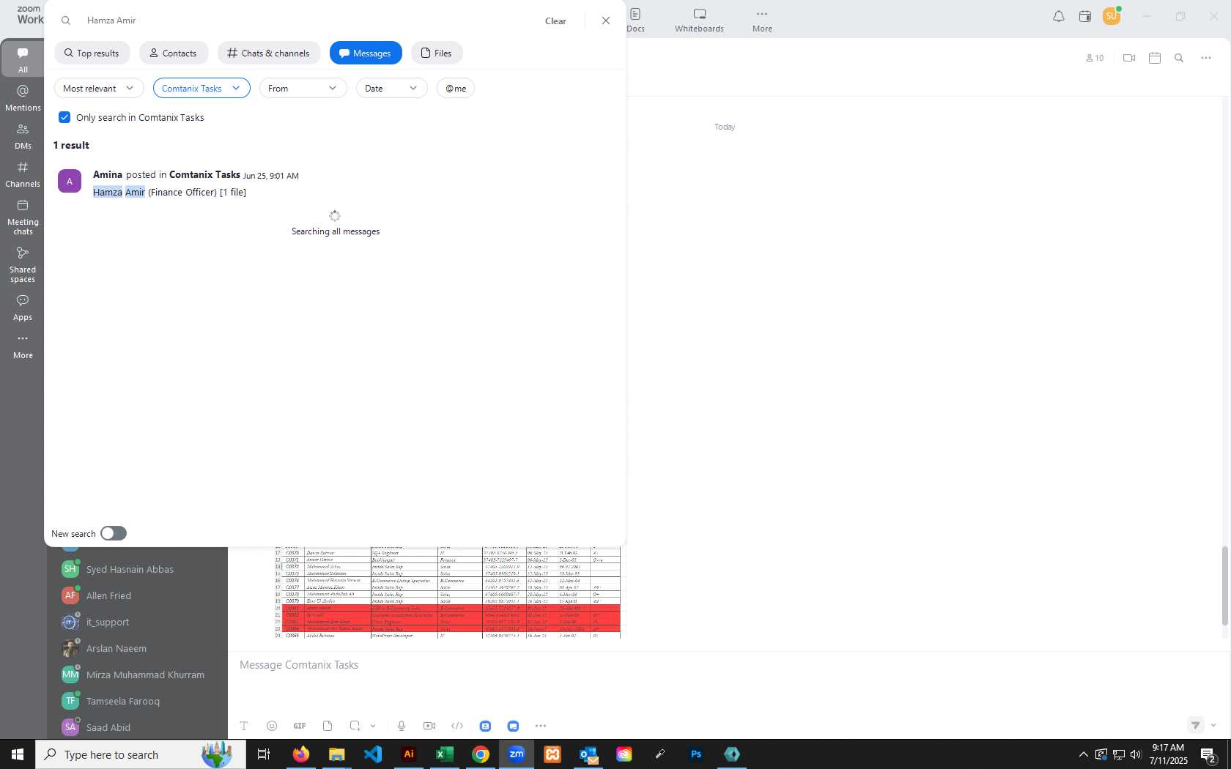Open the From filter dropdown

pos(303,88)
